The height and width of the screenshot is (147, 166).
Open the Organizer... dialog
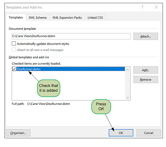pos(18,133)
